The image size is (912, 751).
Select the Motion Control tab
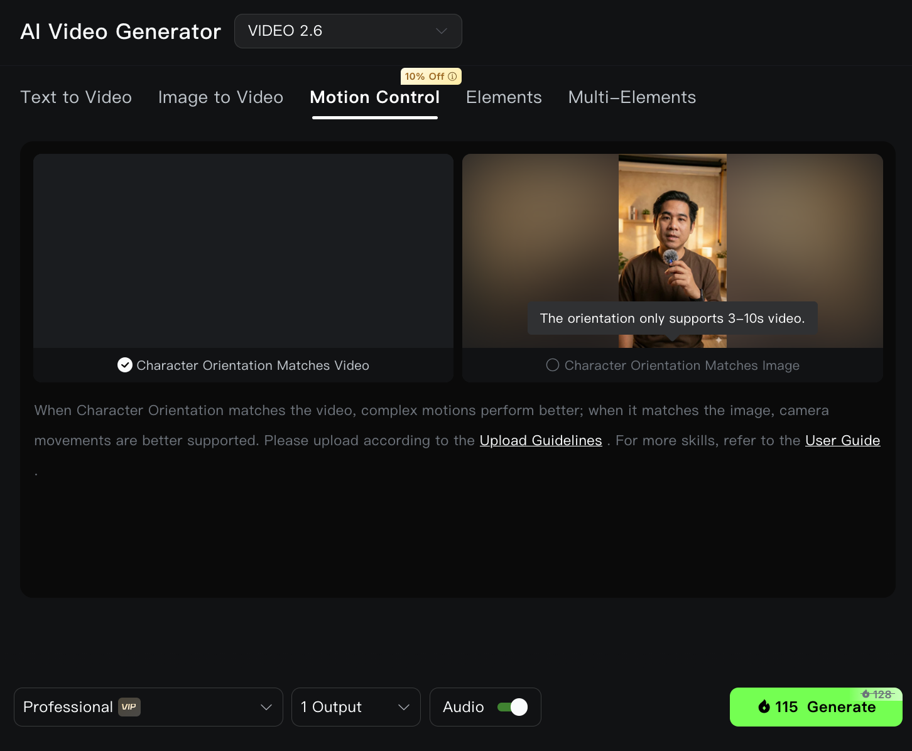(374, 97)
